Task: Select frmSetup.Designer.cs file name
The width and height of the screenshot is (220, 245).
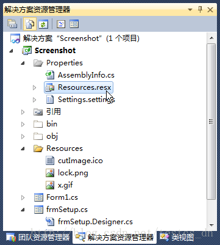Action: pos(95,222)
